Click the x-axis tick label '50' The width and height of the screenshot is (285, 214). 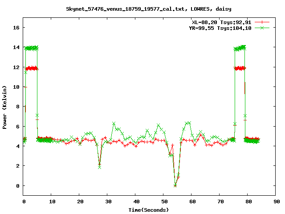[x=164, y=202]
